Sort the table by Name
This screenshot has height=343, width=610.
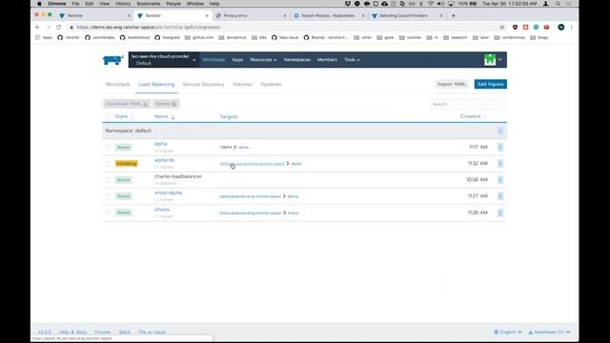164,116
